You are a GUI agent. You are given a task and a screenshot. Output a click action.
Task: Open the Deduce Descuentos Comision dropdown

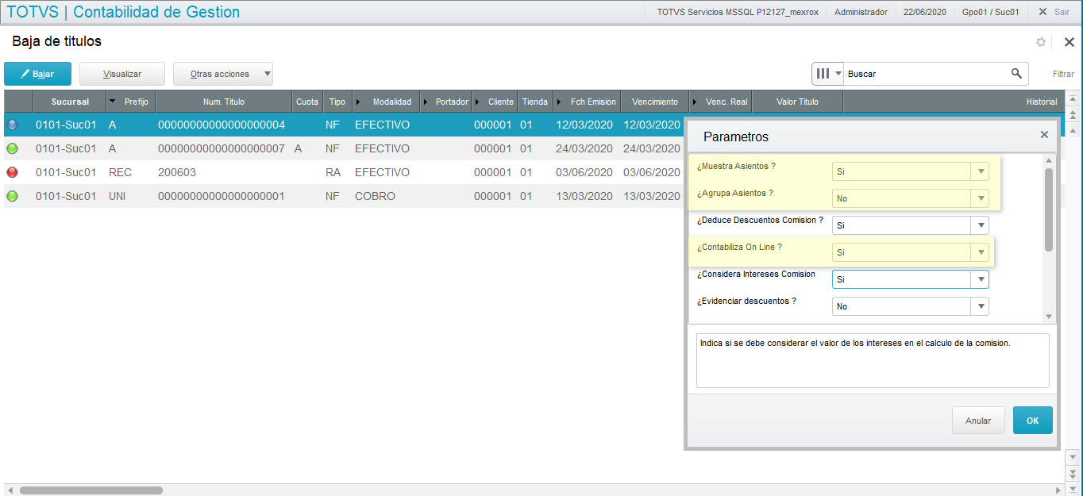981,225
